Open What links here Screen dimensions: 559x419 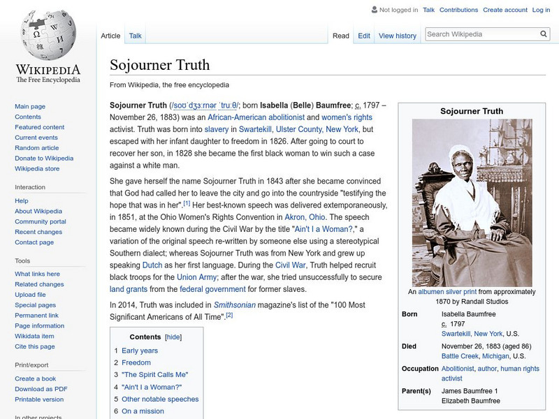tap(37, 274)
